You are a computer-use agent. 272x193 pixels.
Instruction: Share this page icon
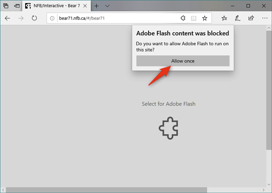pyautogui.click(x=251, y=18)
